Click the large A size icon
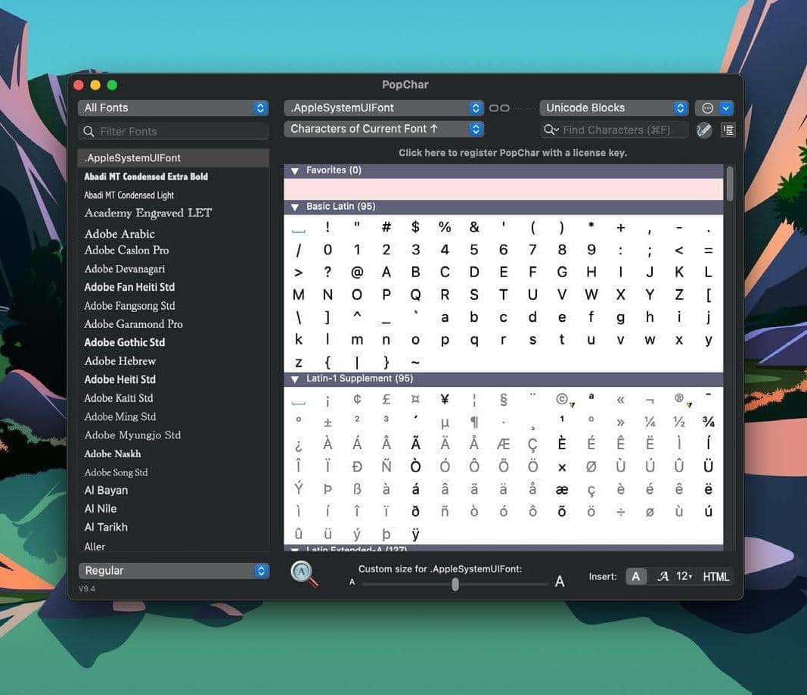The image size is (807, 695). [560, 581]
